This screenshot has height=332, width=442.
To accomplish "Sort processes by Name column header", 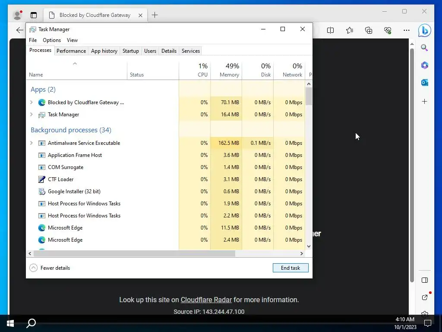I will pyautogui.click(x=77, y=70).
